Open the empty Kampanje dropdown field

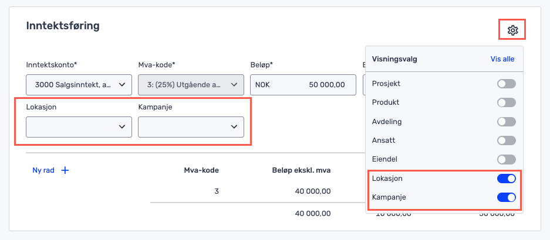point(191,126)
